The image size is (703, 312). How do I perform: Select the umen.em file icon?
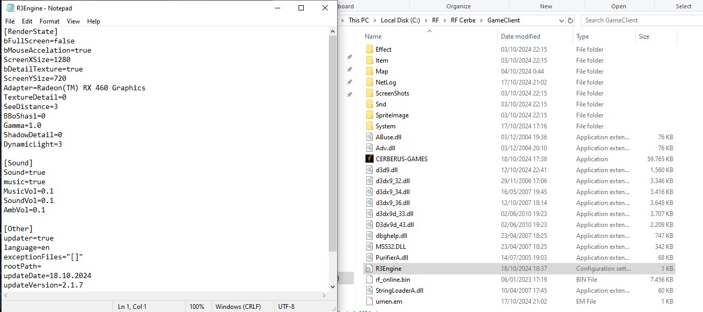point(370,302)
